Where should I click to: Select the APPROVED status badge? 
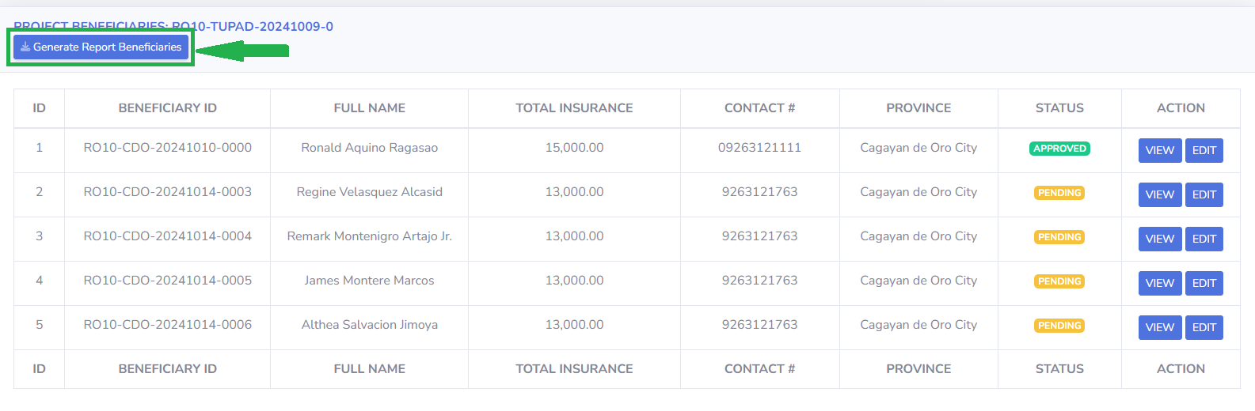coord(1059,149)
